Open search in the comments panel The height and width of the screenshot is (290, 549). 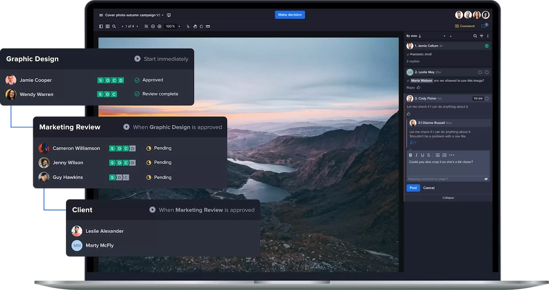[475, 36]
